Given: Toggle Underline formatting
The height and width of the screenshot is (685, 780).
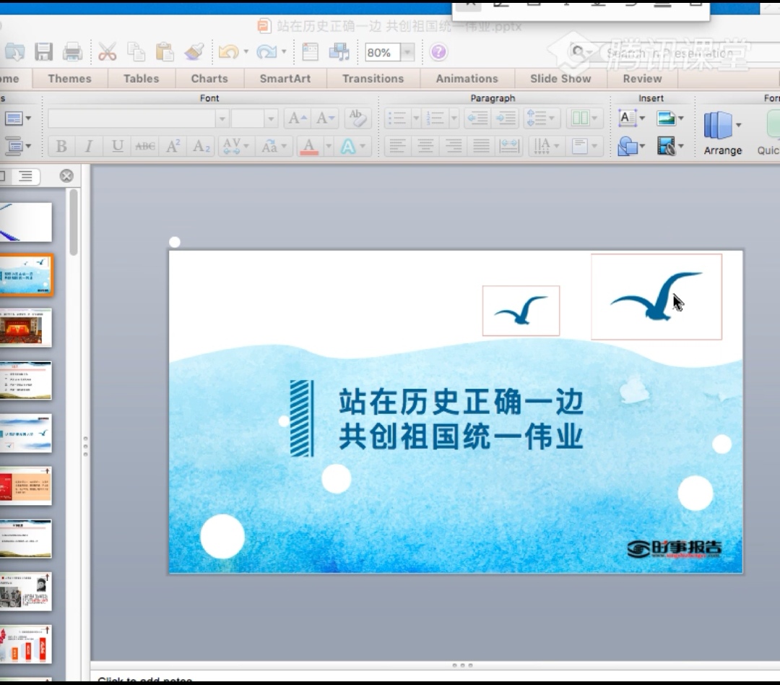Looking at the screenshot, I should coord(117,147).
